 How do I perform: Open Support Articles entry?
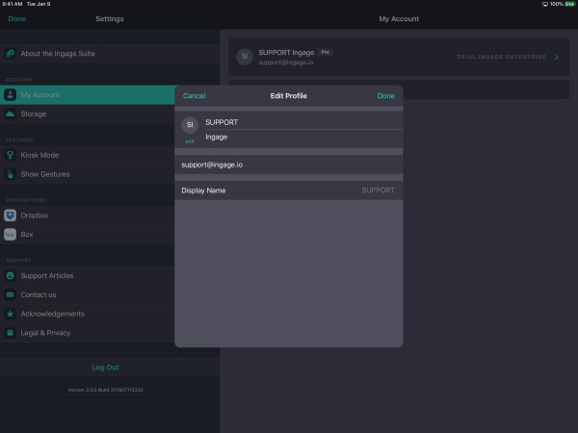pos(88,276)
